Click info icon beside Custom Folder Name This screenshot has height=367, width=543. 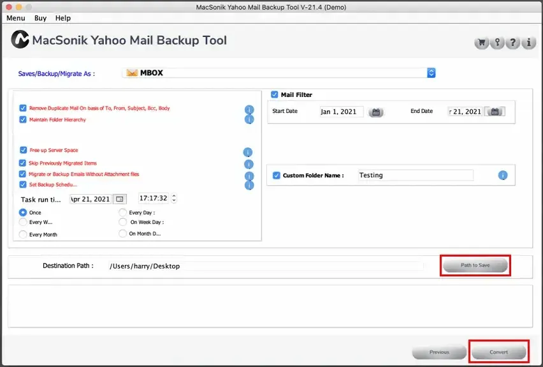coord(502,175)
